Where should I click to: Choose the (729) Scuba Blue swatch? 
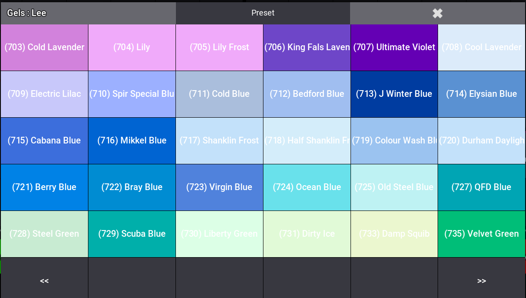(131, 234)
